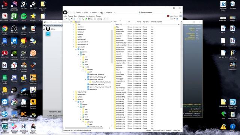The width and height of the screenshot is (240, 135).
Task: Toggle the Множественный checkbox in the background window
Action: point(44,25)
